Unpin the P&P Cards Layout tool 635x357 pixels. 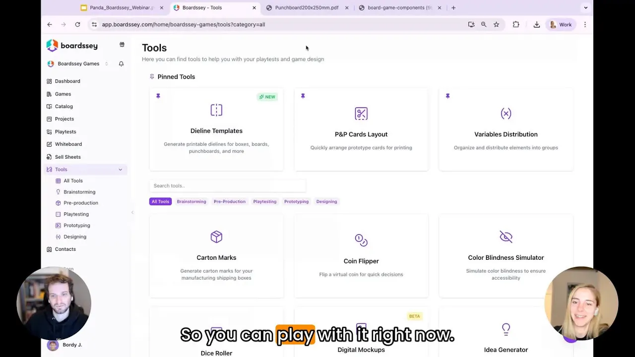pos(303,96)
